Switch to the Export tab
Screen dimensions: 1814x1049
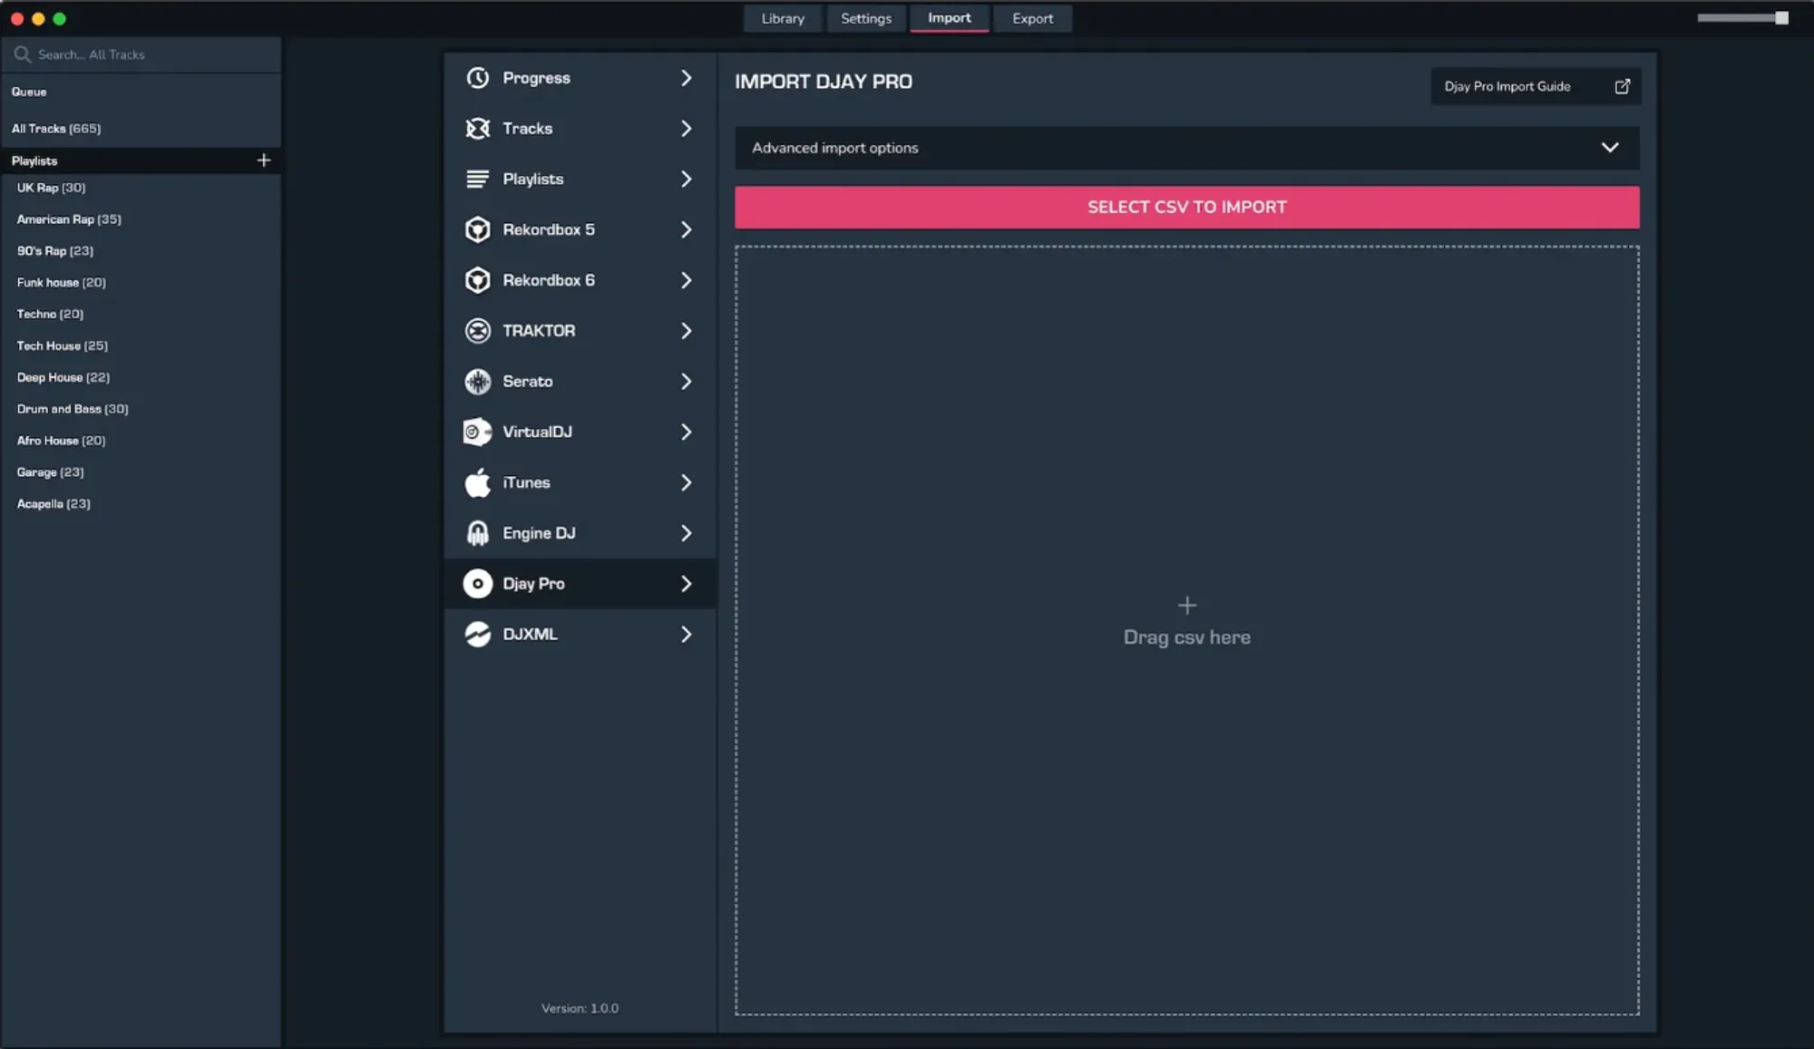pyautogui.click(x=1032, y=18)
